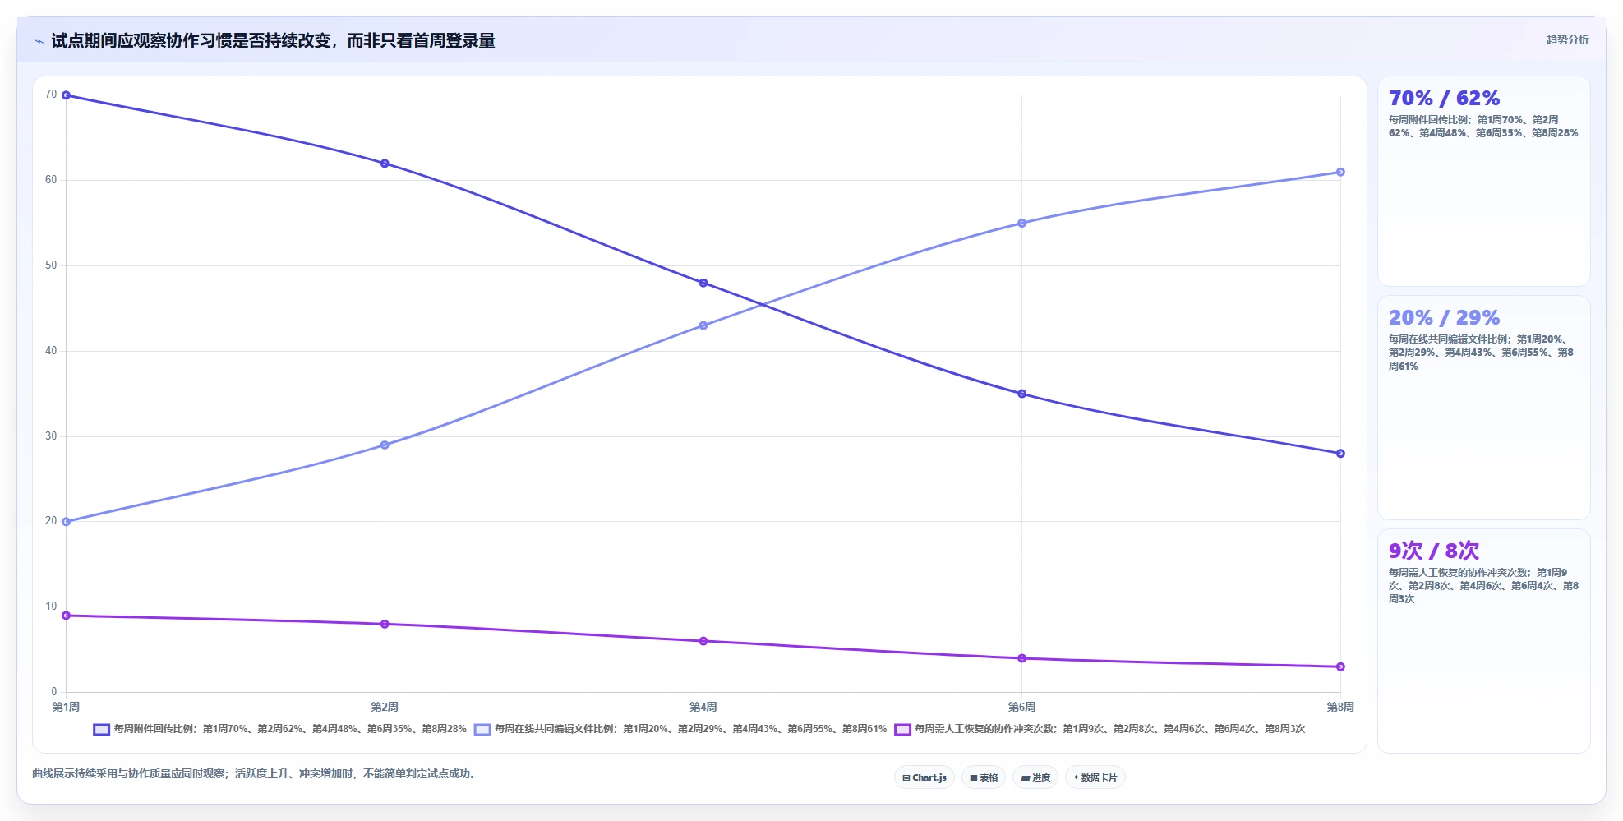
Task: Open the 9次 / 8次 data card
Action: (1483, 641)
